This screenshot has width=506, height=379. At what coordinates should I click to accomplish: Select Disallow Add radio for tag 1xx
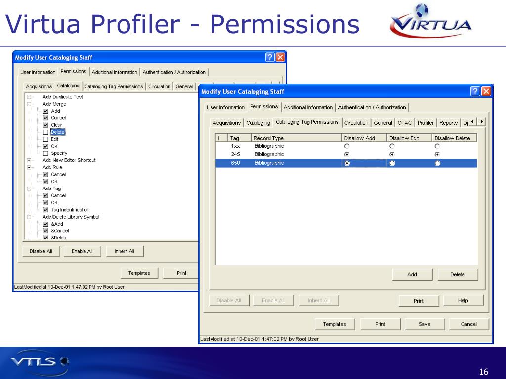coord(347,146)
